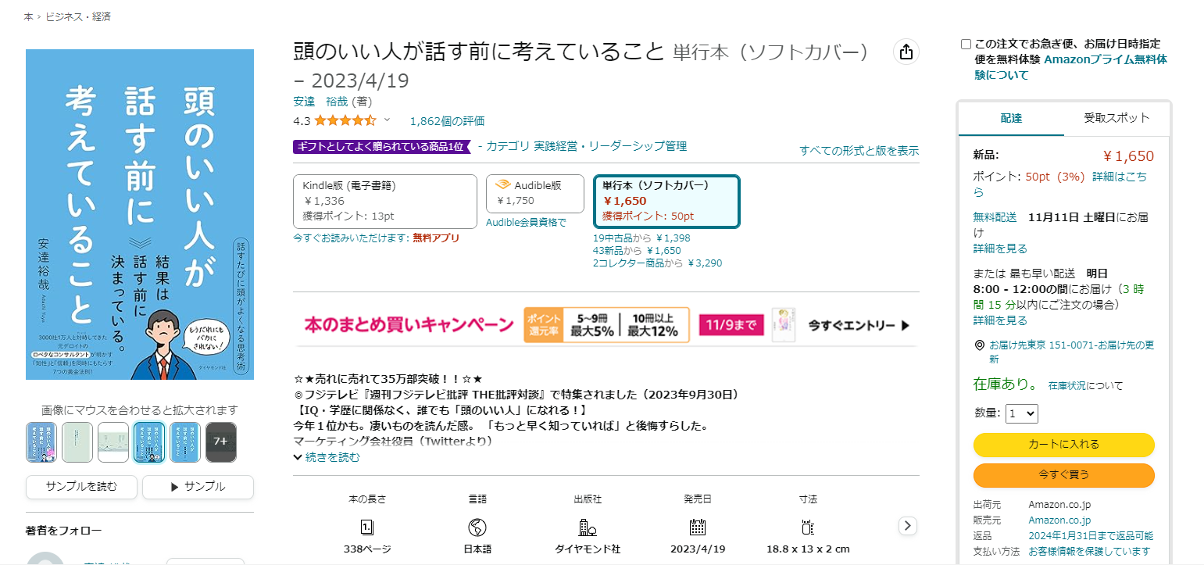The height and width of the screenshot is (565, 1204).
Task: Switch to the 配達 tab
Action: tap(1011, 118)
